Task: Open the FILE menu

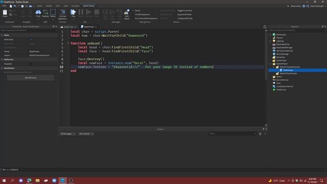Action: coord(4,6)
